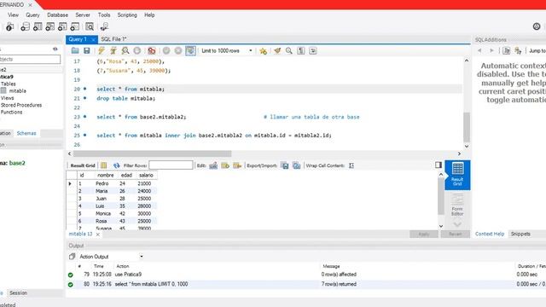Click the rollback transaction icon

tap(178, 51)
